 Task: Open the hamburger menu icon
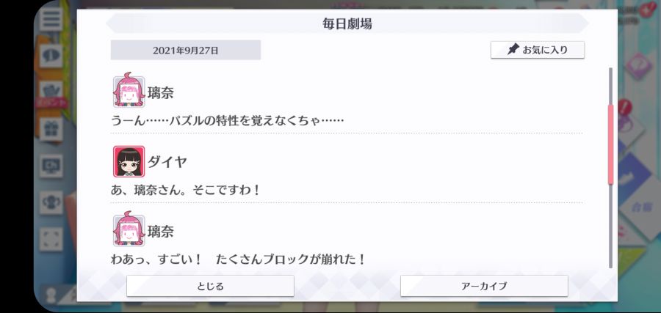(x=51, y=19)
